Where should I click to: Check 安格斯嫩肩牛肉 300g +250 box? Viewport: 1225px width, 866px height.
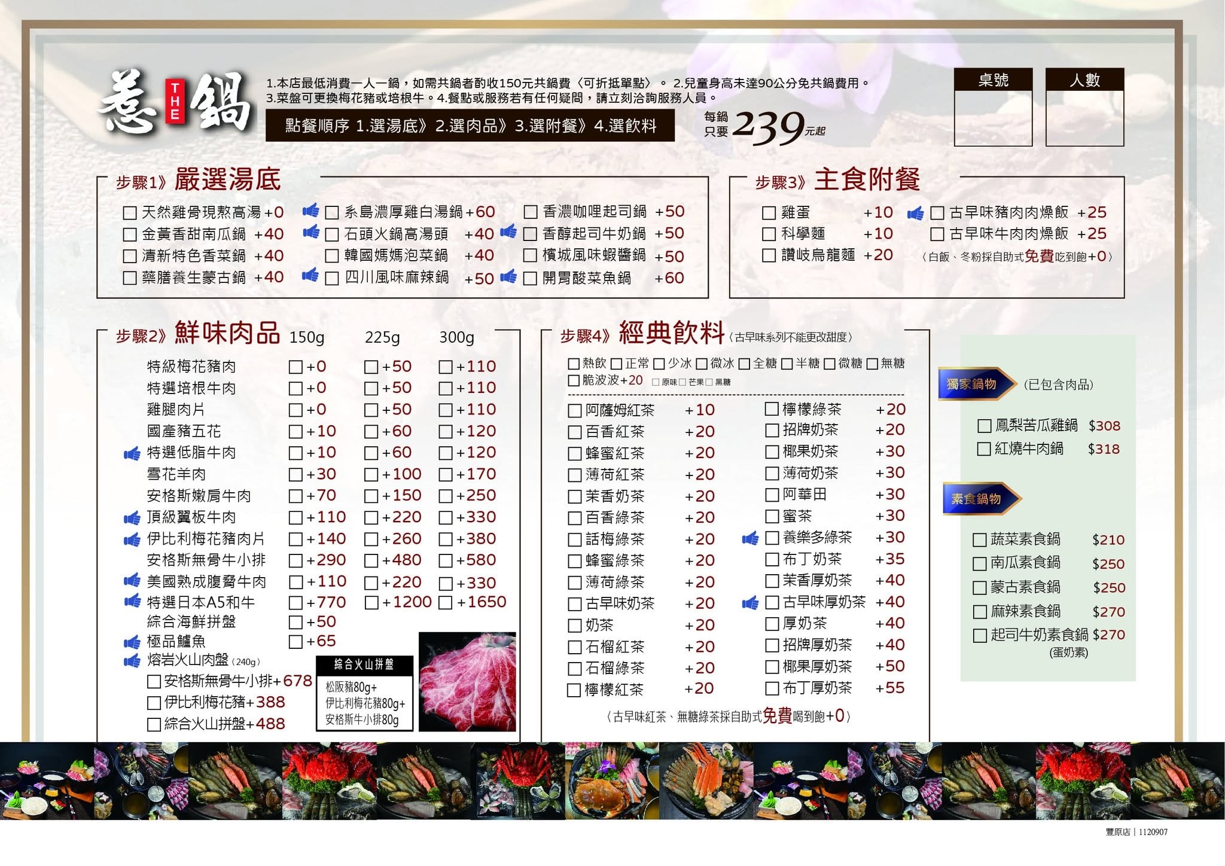click(445, 496)
